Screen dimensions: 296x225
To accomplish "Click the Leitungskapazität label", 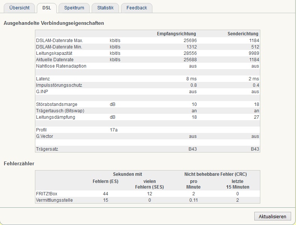I will click(x=54, y=53).
